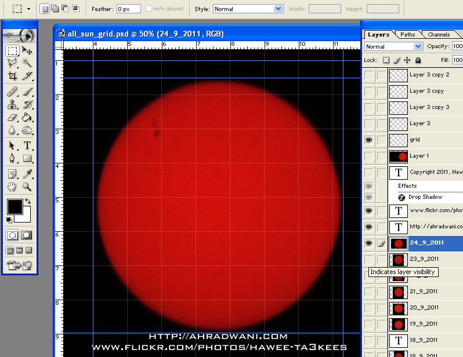Activate the Horizontal Type tool
The height and width of the screenshot is (357, 463).
27,145
